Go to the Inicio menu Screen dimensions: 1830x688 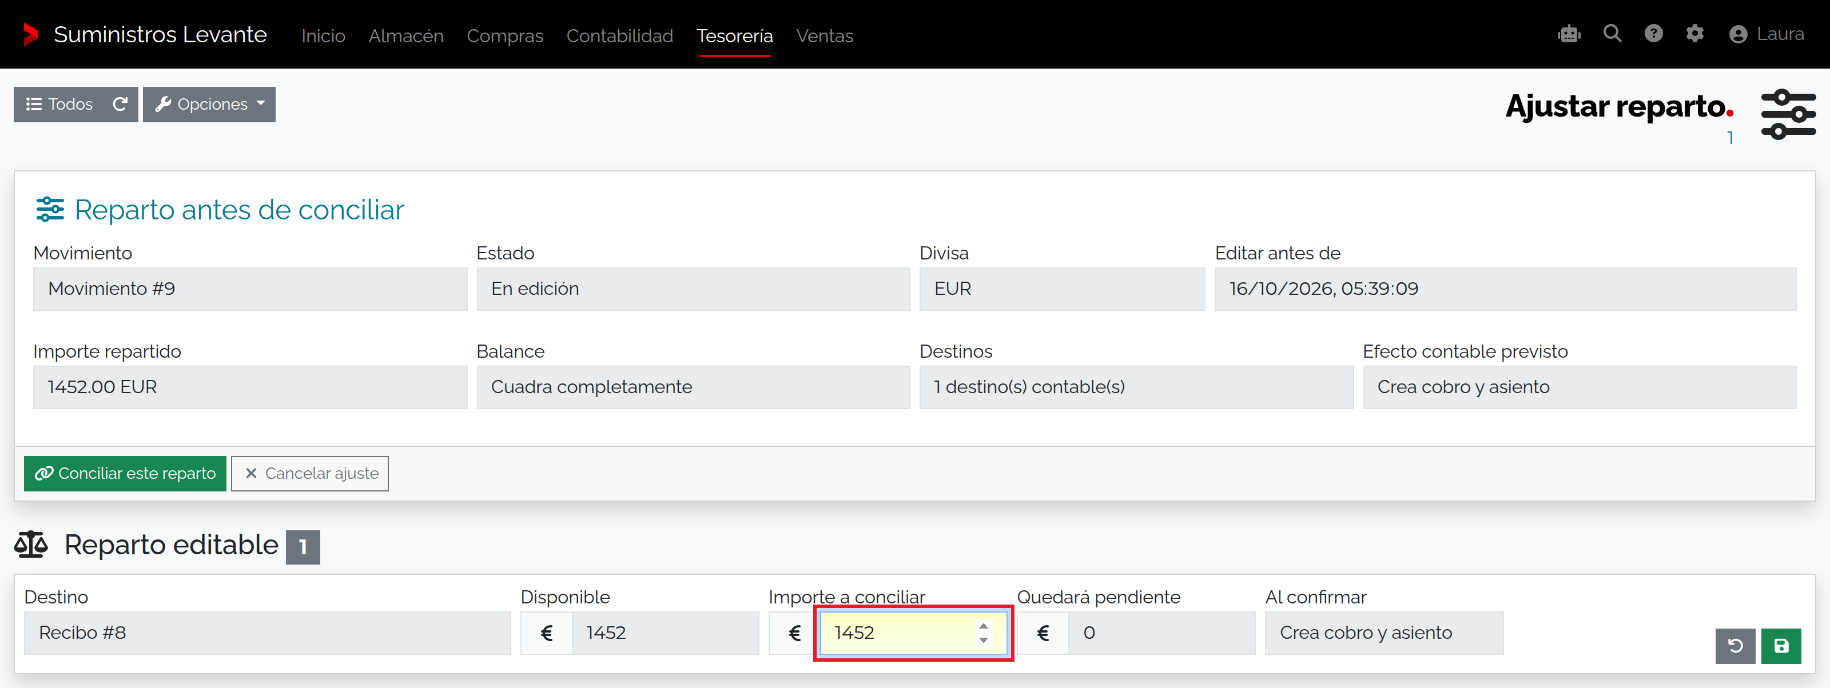coord(323,35)
